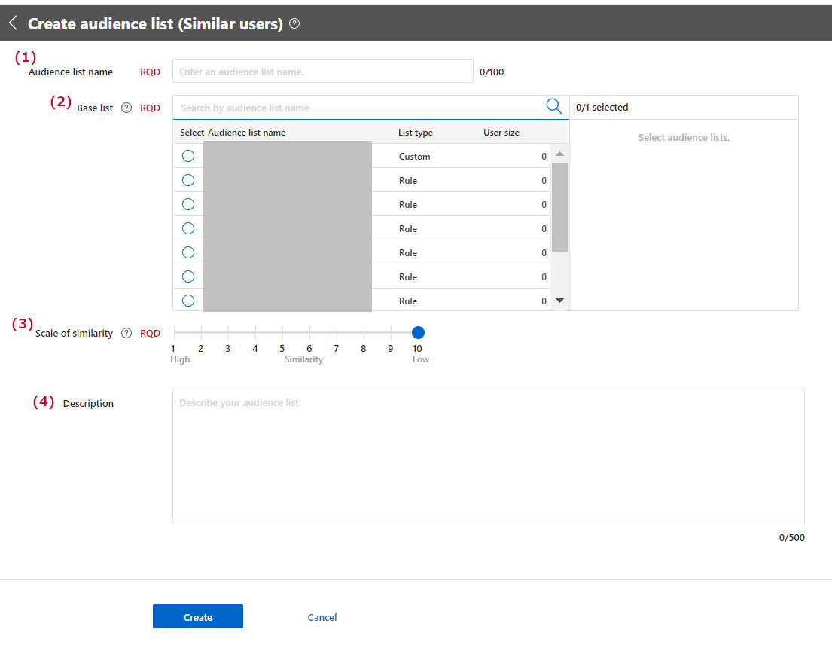Click the similarity slider handle at 10
Image resolution: width=832 pixels, height=669 pixels.
point(418,332)
